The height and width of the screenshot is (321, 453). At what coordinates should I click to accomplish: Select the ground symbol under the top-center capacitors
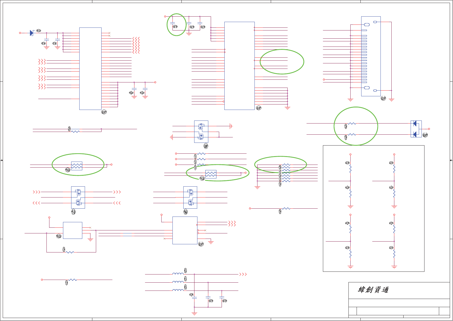[189, 34]
